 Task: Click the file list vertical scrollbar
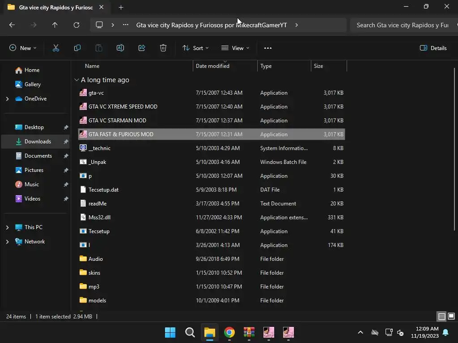pos(454,149)
